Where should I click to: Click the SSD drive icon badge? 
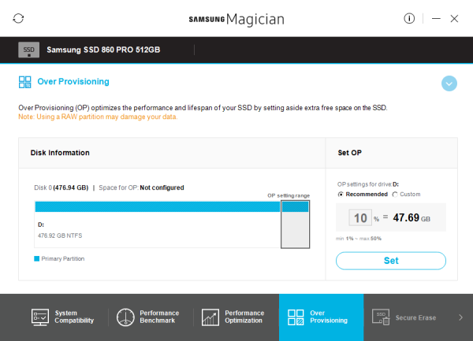tap(28, 49)
